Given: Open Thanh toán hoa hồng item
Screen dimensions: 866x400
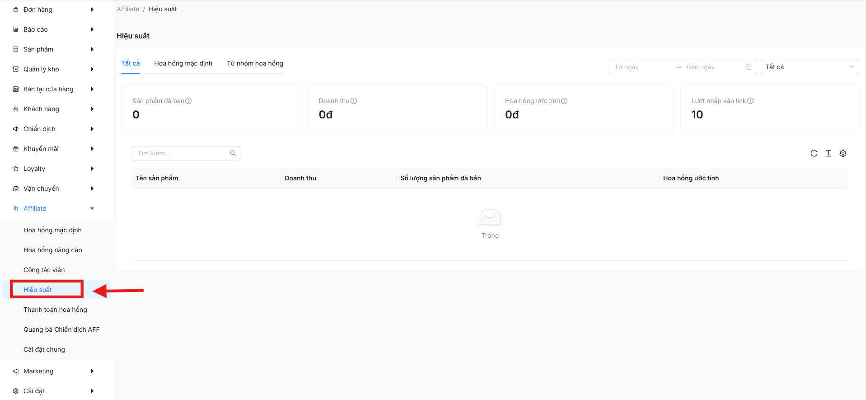Looking at the screenshot, I should pos(55,310).
